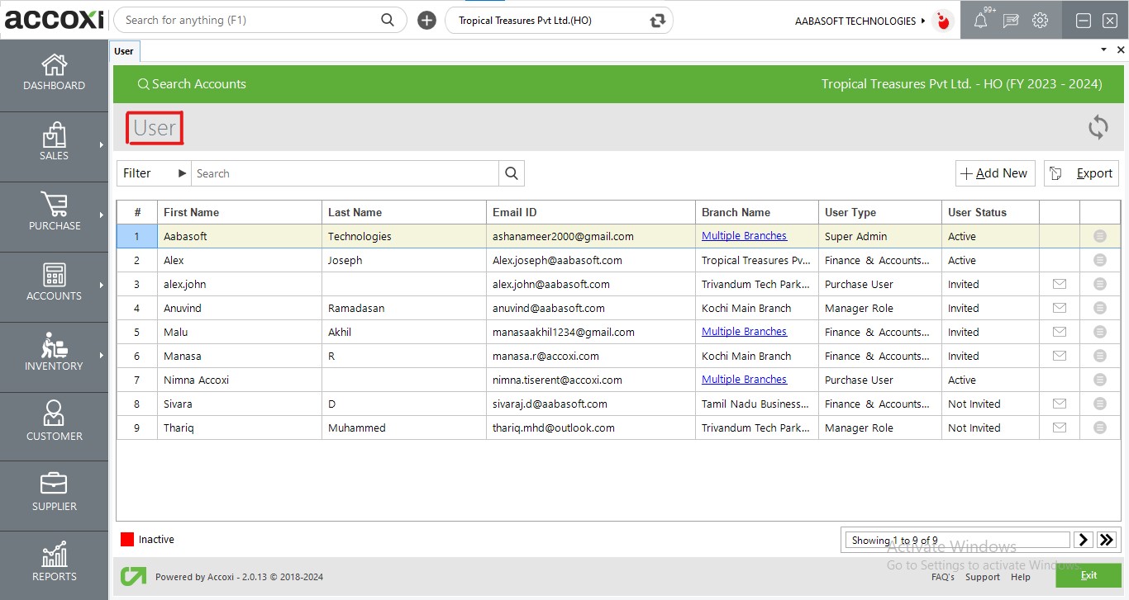Resend invite mail icon for Anuvind row

(x=1059, y=308)
